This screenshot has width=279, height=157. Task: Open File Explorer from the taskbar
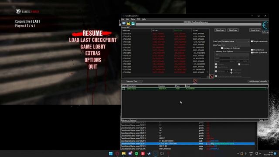[123, 154]
